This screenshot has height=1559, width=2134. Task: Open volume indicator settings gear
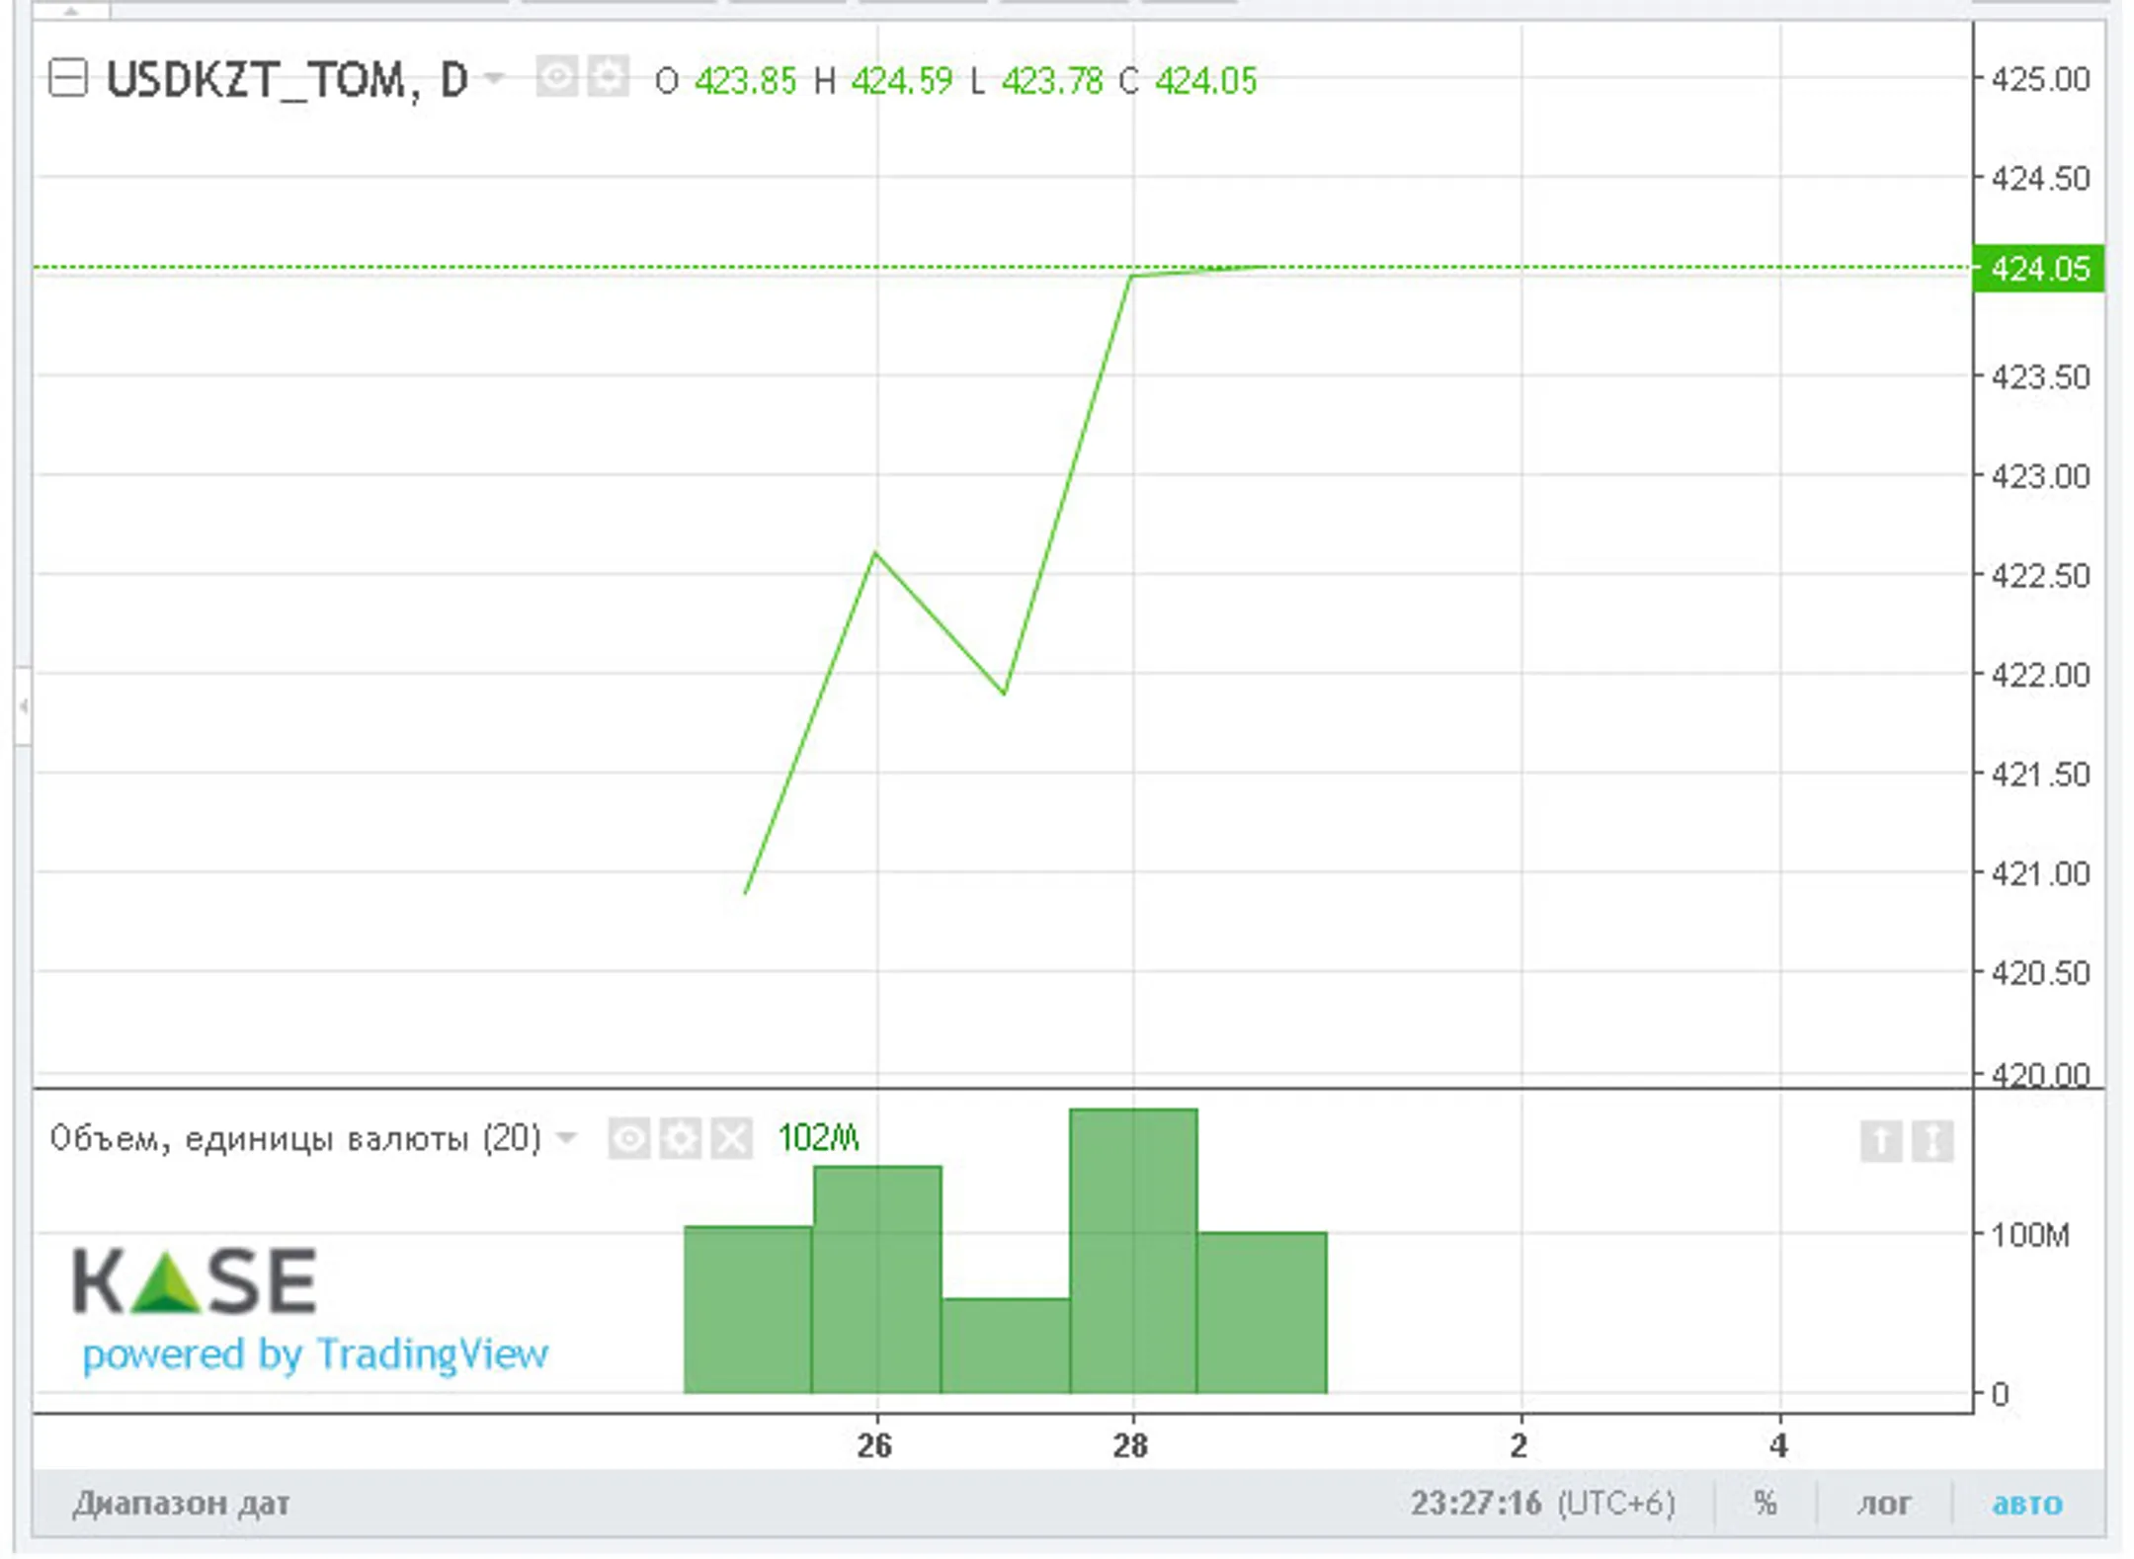point(680,1139)
